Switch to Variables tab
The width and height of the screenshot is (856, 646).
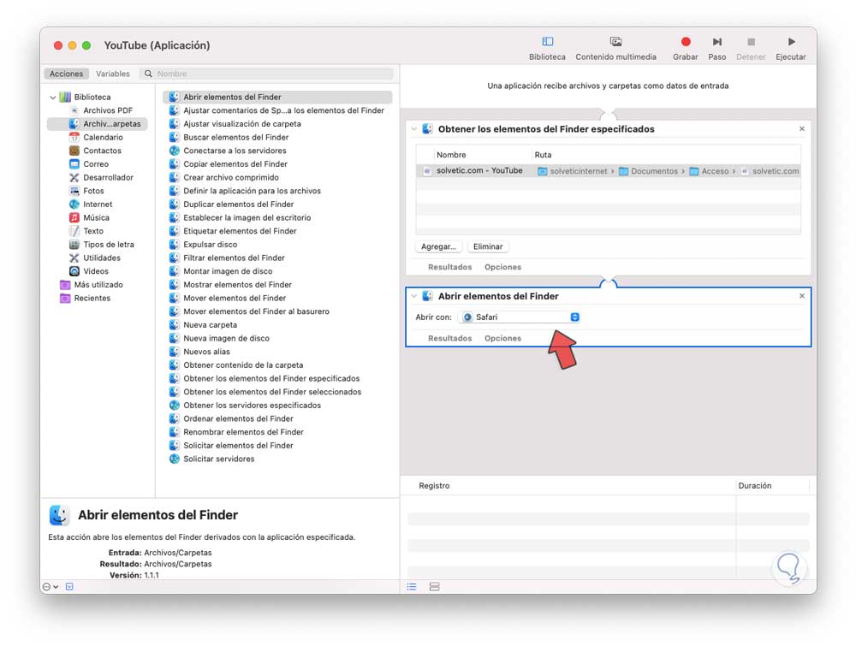(x=113, y=74)
